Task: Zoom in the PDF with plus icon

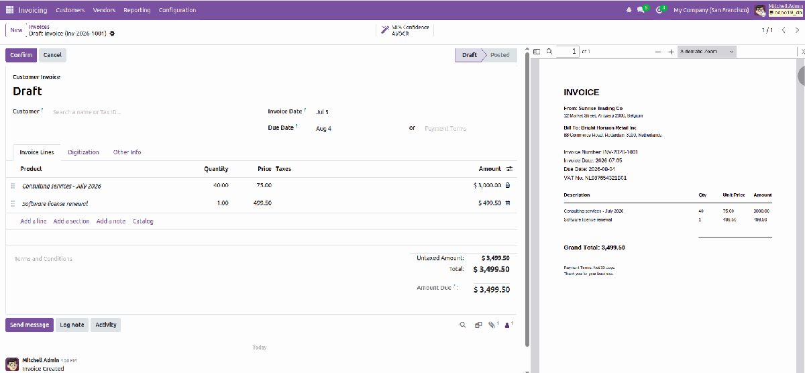Action: coord(671,52)
